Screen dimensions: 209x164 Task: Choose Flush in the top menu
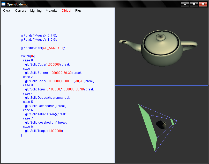point(79,11)
